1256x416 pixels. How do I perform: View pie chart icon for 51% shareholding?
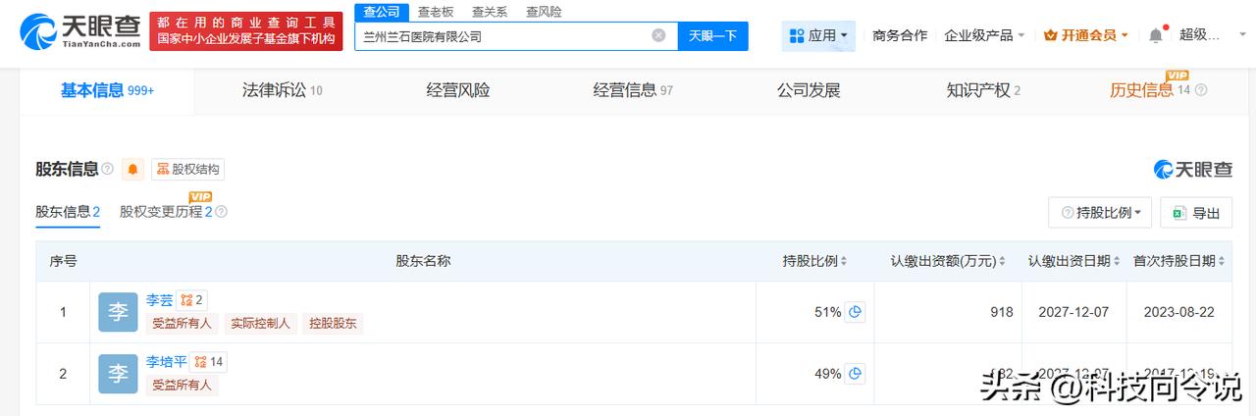pos(856,312)
